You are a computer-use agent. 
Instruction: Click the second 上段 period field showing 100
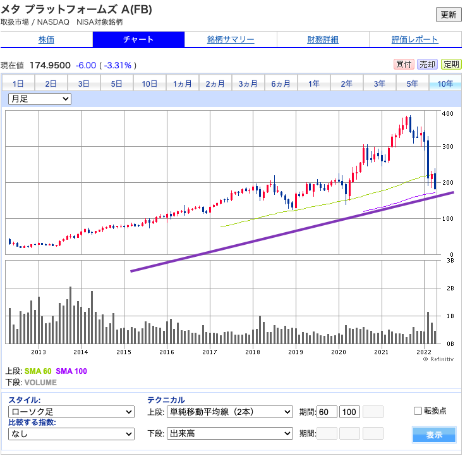pos(349,412)
